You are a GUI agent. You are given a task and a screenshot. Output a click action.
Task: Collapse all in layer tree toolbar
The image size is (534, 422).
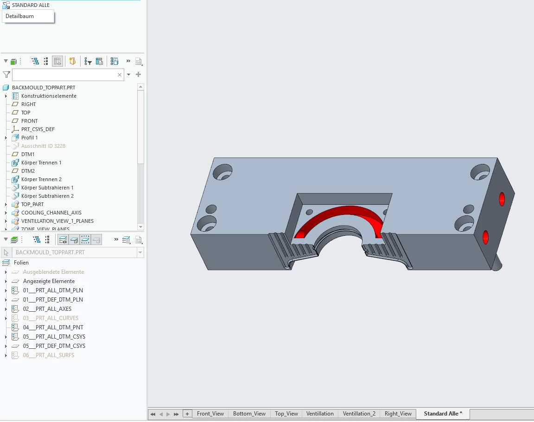[x=47, y=239]
